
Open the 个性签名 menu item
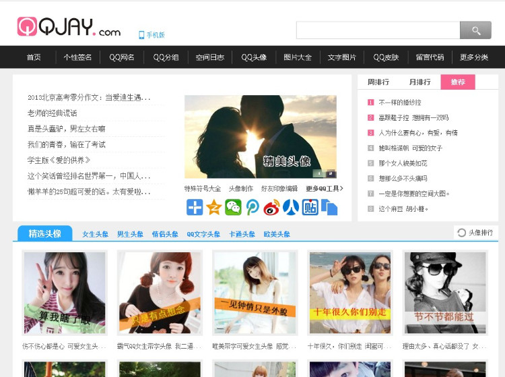[x=77, y=57]
